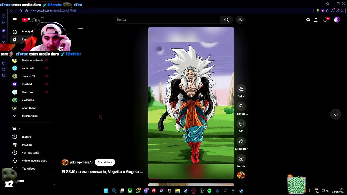Open the notifications bell
347x195 pixels.
tap(326, 20)
